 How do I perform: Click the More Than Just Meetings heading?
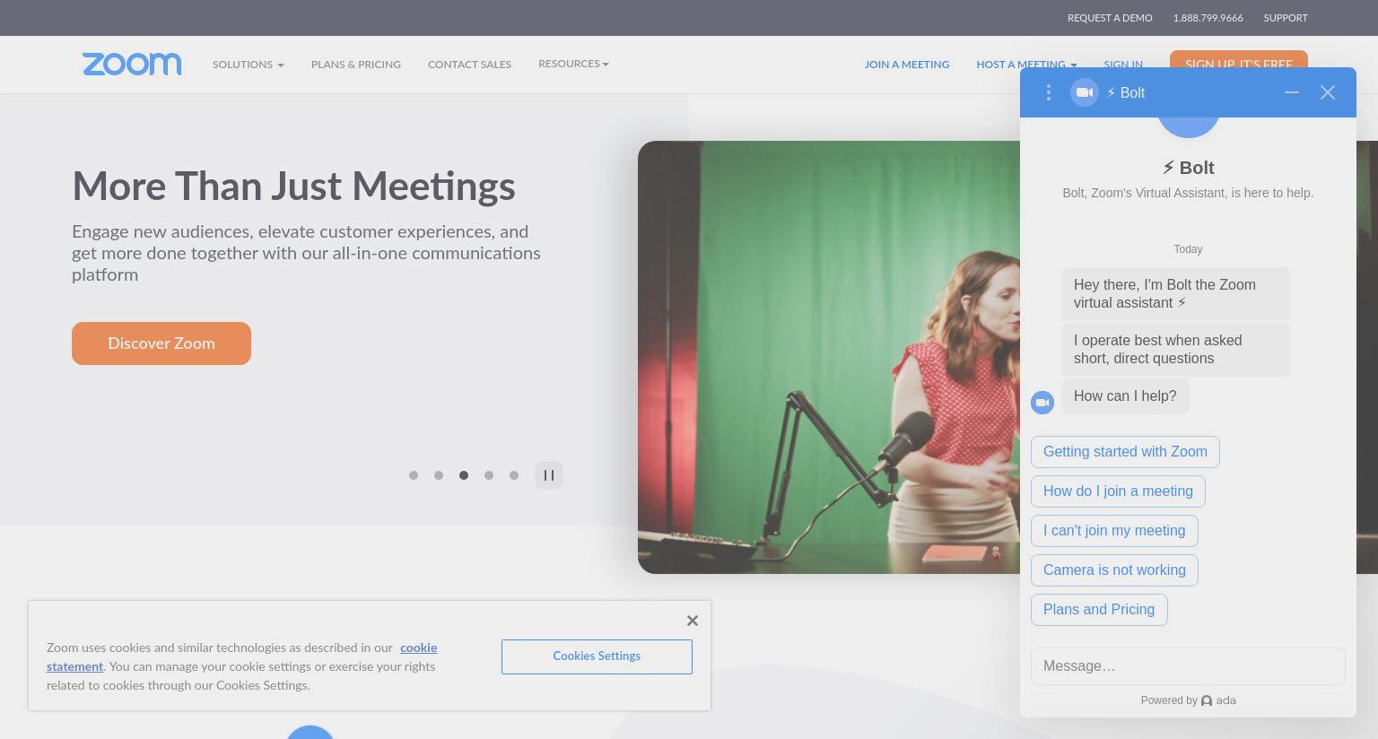click(x=293, y=187)
